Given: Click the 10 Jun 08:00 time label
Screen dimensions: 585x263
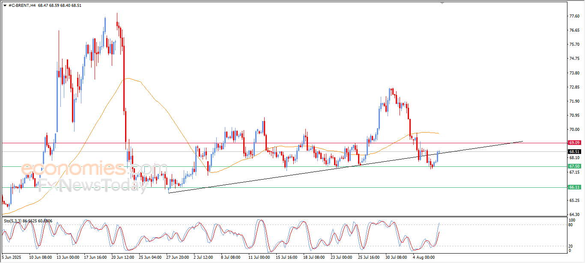Looking at the screenshot, I should 40,257.
